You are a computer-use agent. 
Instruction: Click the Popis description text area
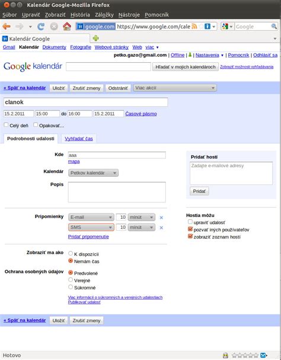tap(117, 192)
